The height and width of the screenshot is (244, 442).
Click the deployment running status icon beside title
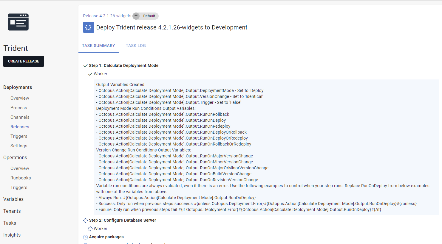(x=88, y=27)
